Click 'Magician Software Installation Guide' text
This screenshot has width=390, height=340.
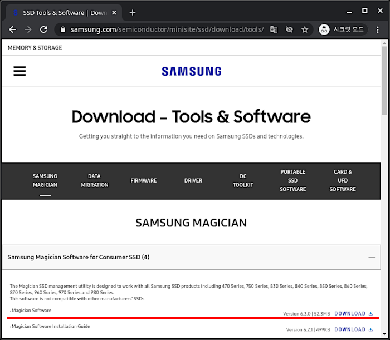(x=51, y=326)
